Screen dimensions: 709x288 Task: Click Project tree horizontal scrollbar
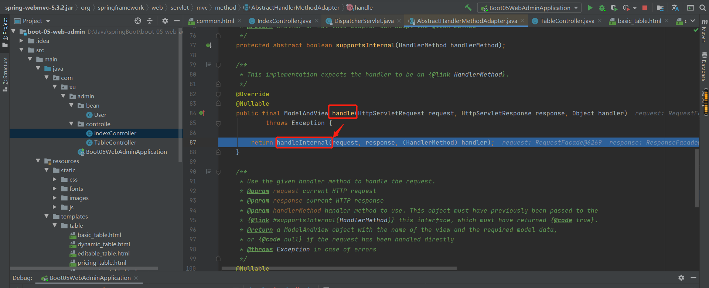point(84,268)
